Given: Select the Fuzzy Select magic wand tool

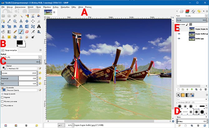Looking at the screenshot, I should coord(21,16).
